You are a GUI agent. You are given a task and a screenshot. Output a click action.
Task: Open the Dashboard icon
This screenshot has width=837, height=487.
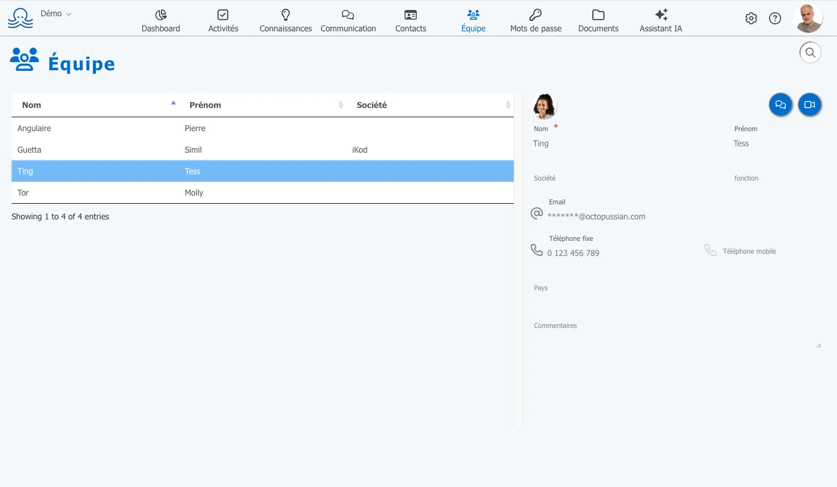pos(161,15)
